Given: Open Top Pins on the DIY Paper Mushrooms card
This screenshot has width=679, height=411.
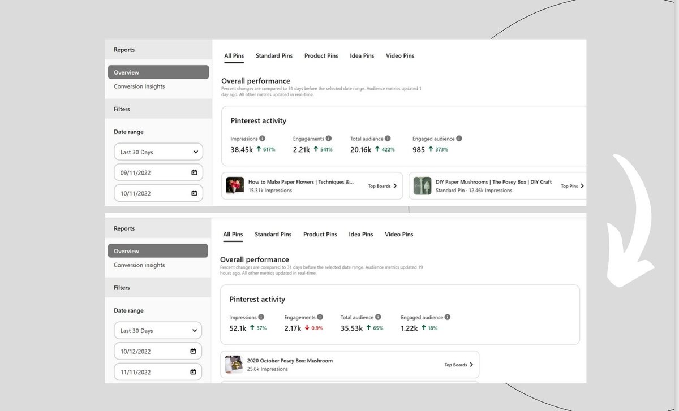Looking at the screenshot, I should pos(573,186).
